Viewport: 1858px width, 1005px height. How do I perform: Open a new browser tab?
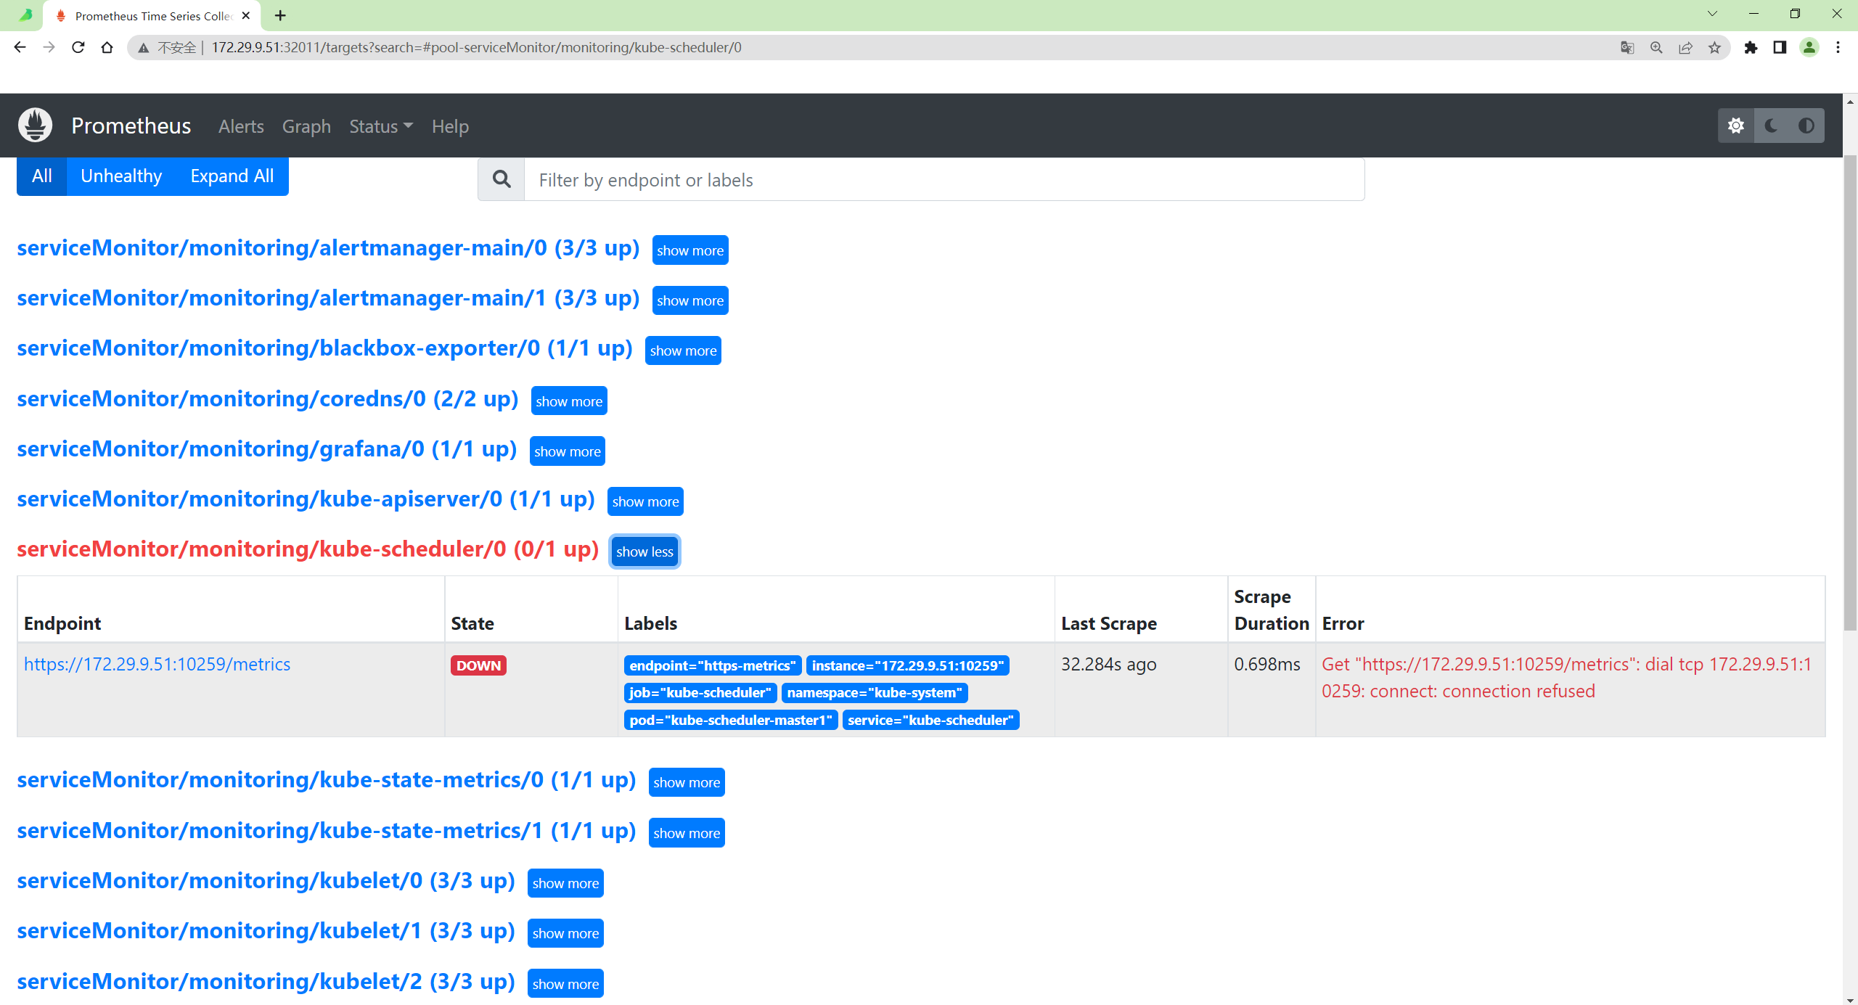click(x=280, y=15)
